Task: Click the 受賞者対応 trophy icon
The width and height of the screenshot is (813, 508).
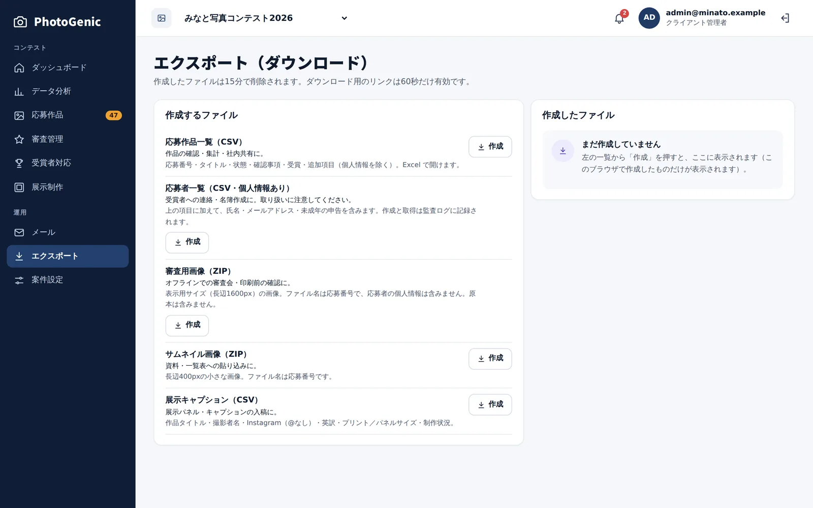Action: coord(19,163)
